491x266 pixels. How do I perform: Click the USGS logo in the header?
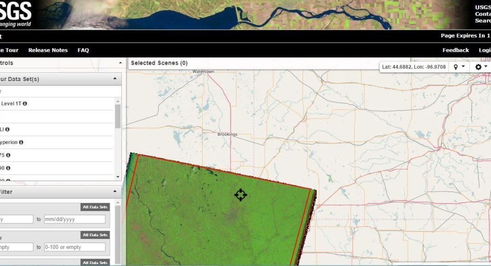point(16,14)
